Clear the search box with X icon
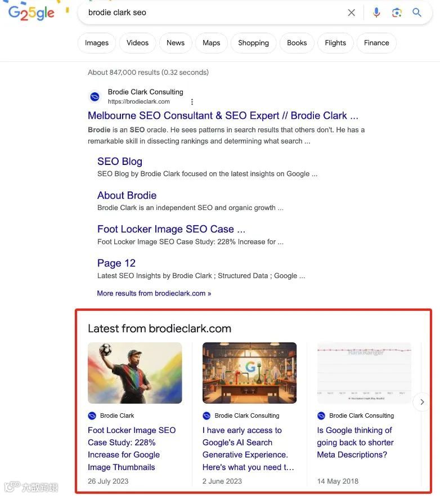This screenshot has width=440, height=496. pos(351,12)
